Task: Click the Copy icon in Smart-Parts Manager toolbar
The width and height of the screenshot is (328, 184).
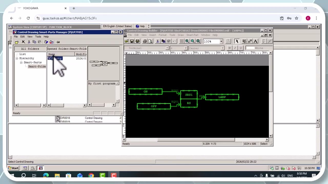Action: (x=34, y=42)
